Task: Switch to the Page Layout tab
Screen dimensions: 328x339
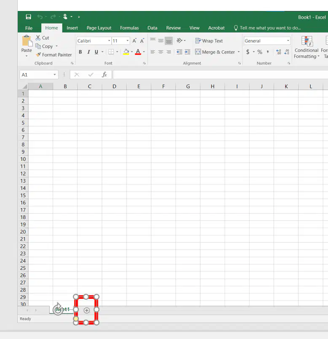Action: [x=99, y=28]
